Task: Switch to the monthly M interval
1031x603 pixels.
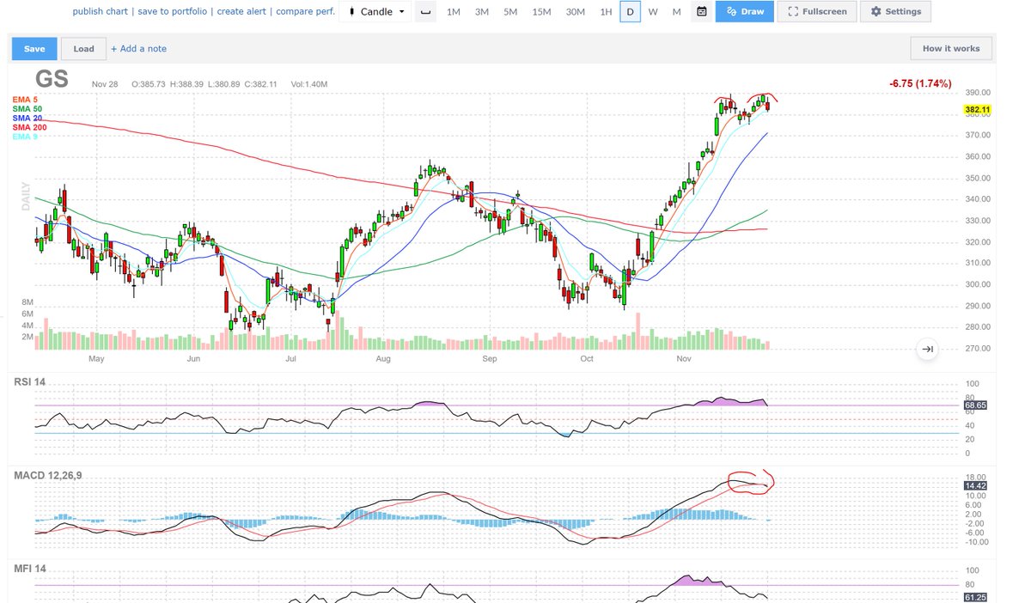Action: tap(677, 12)
